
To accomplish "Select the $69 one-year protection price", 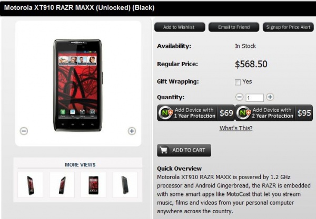I will [x=226, y=113].
